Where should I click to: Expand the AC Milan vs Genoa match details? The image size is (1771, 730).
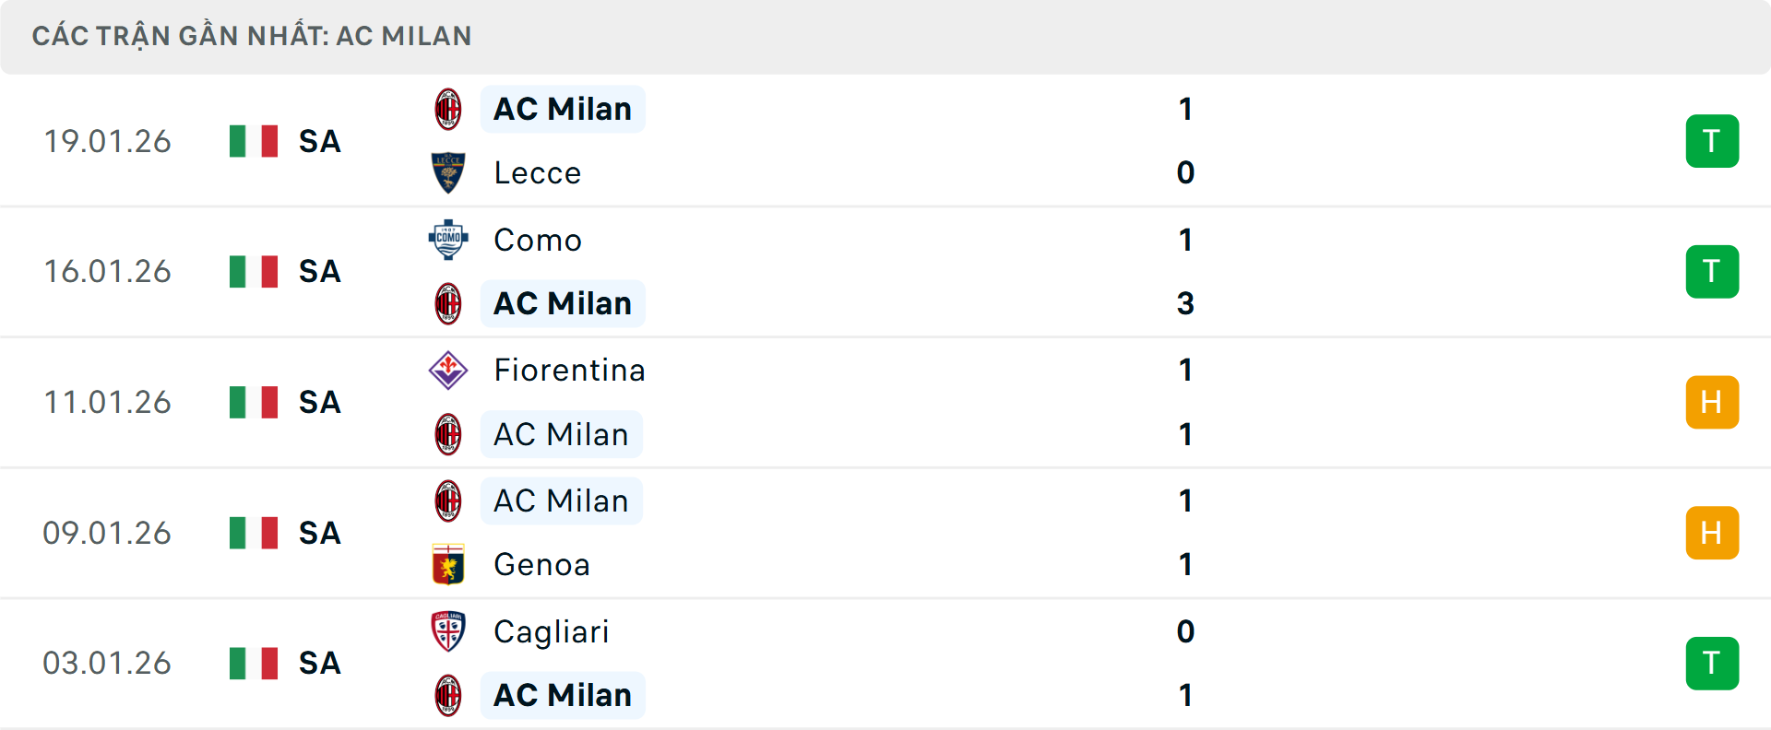pyautogui.click(x=922, y=533)
